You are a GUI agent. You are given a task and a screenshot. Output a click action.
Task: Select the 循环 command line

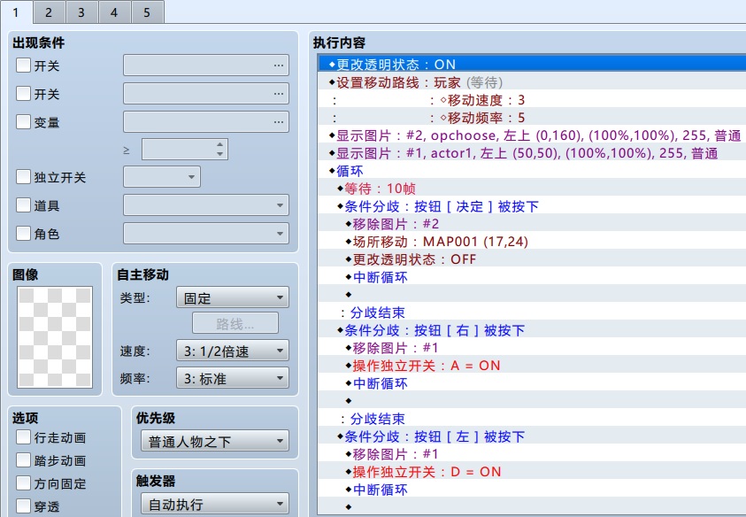(532, 171)
